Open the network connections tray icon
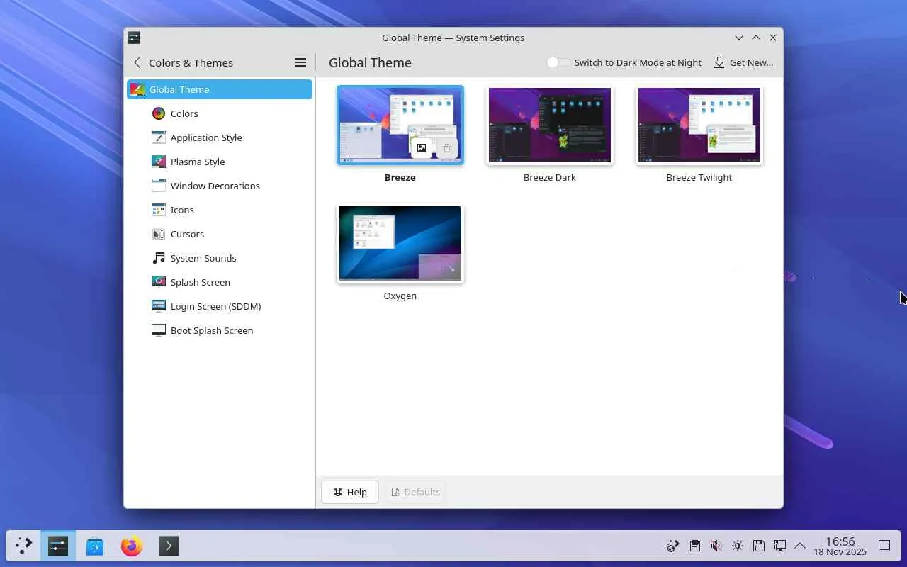This screenshot has height=567, width=907. [779, 546]
